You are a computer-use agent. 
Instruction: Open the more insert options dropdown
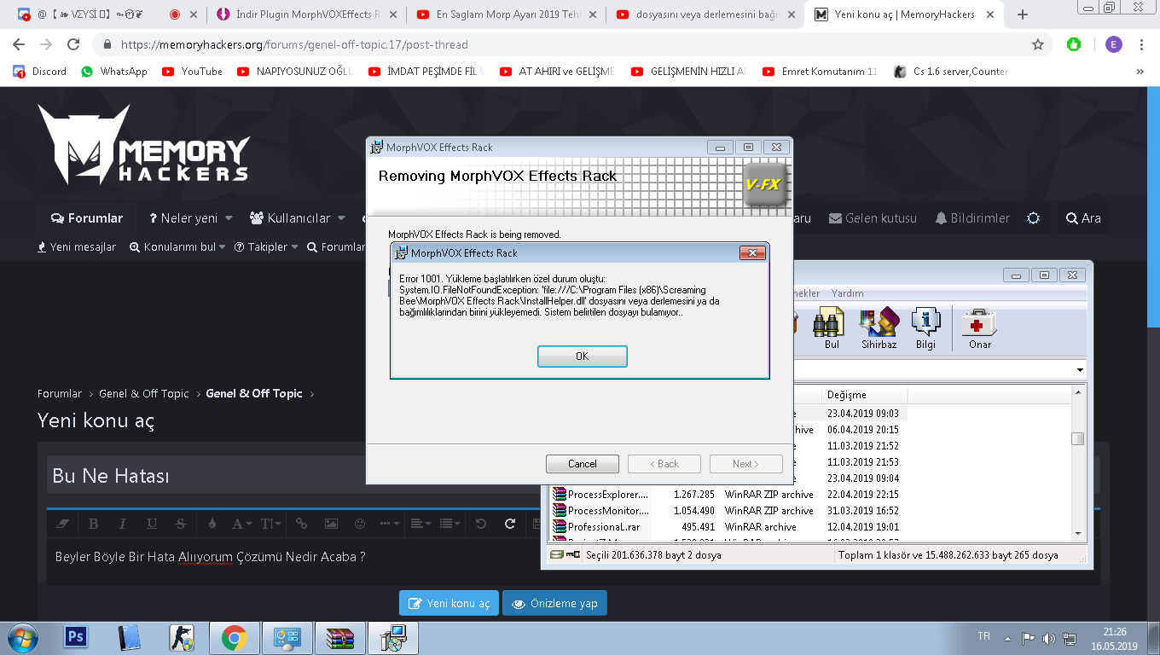(x=390, y=524)
